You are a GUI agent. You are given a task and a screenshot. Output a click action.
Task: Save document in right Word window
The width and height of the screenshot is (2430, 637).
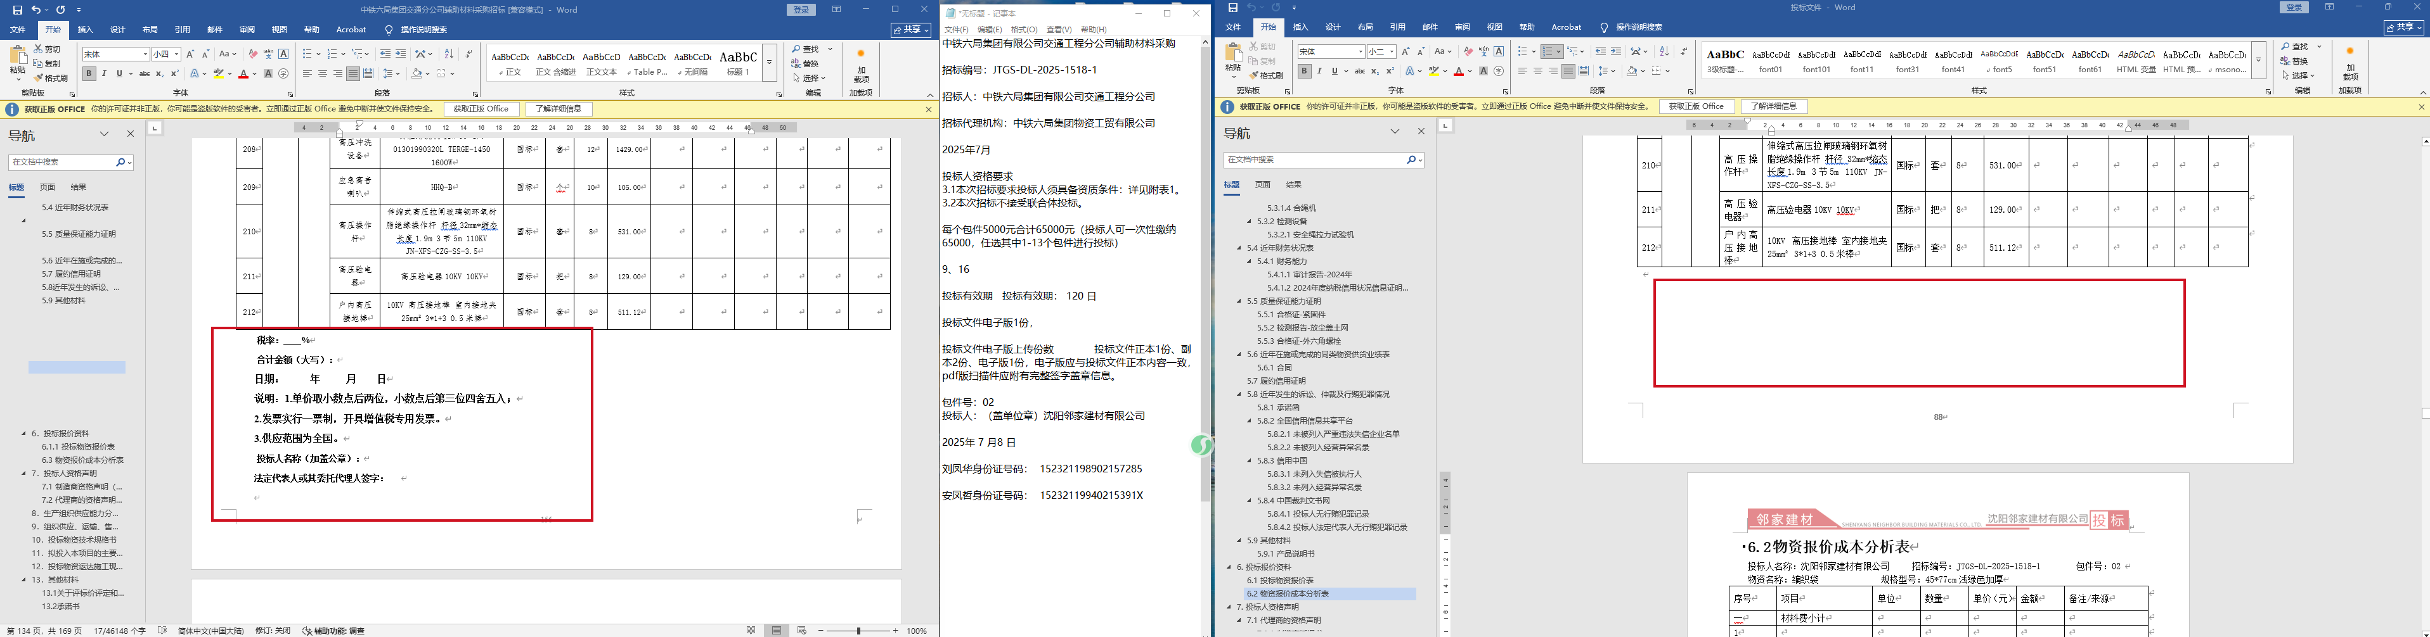(x=1232, y=8)
